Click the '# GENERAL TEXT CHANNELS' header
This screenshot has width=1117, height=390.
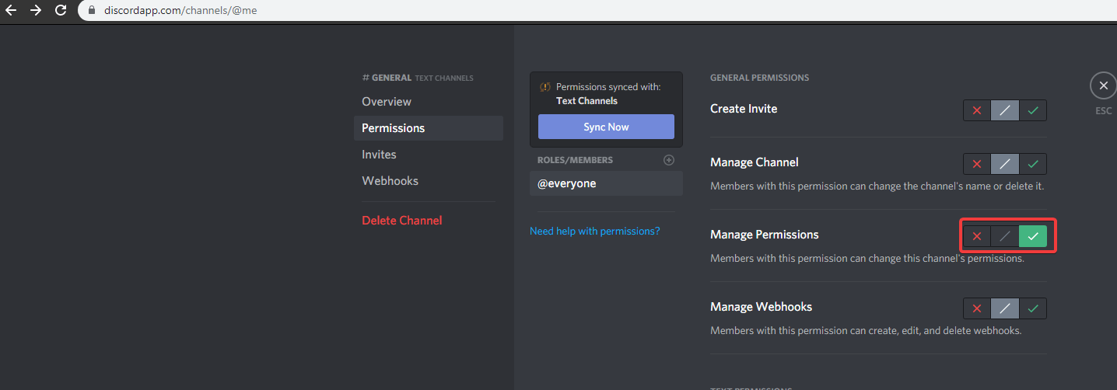coord(418,78)
